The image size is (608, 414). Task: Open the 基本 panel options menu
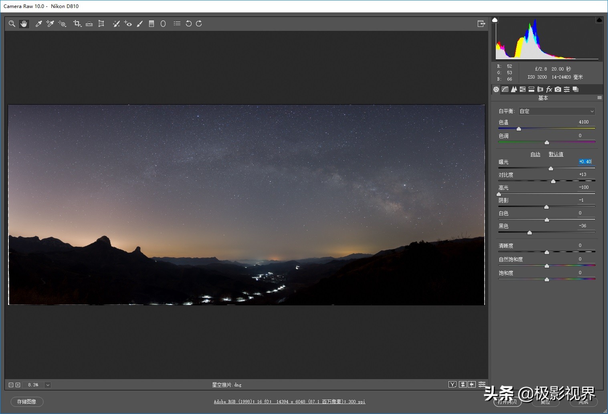click(x=599, y=98)
